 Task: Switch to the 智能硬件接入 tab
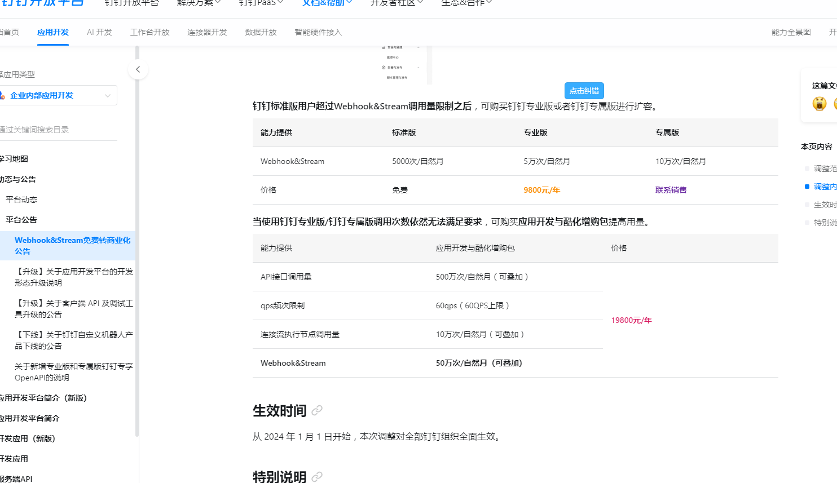(319, 32)
